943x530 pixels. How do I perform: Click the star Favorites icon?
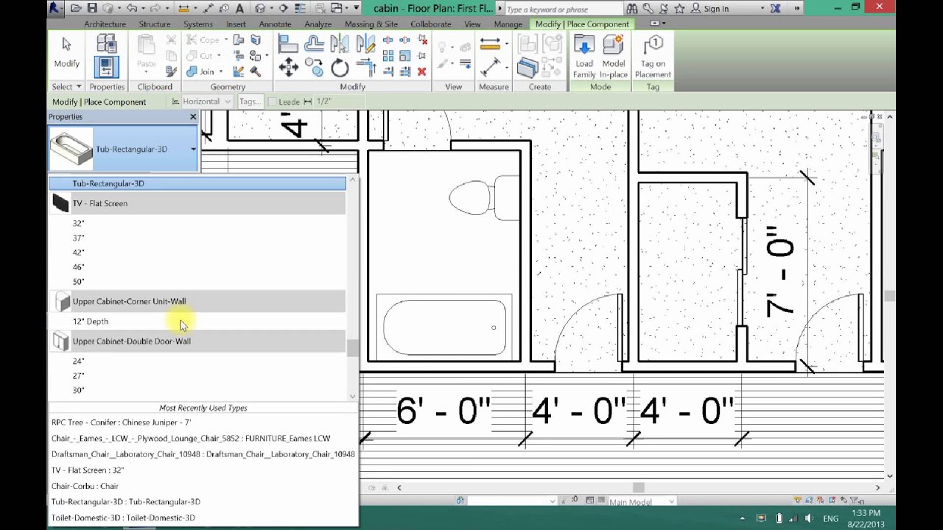pos(679,9)
